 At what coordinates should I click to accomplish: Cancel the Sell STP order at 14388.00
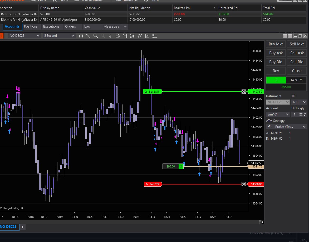[x=244, y=184]
